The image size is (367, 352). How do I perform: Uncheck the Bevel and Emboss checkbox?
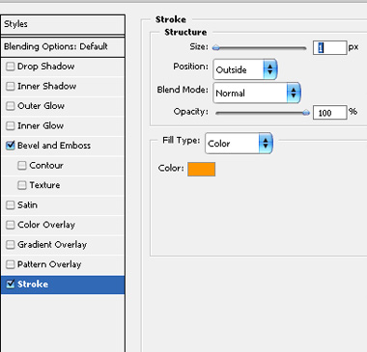[11, 146]
